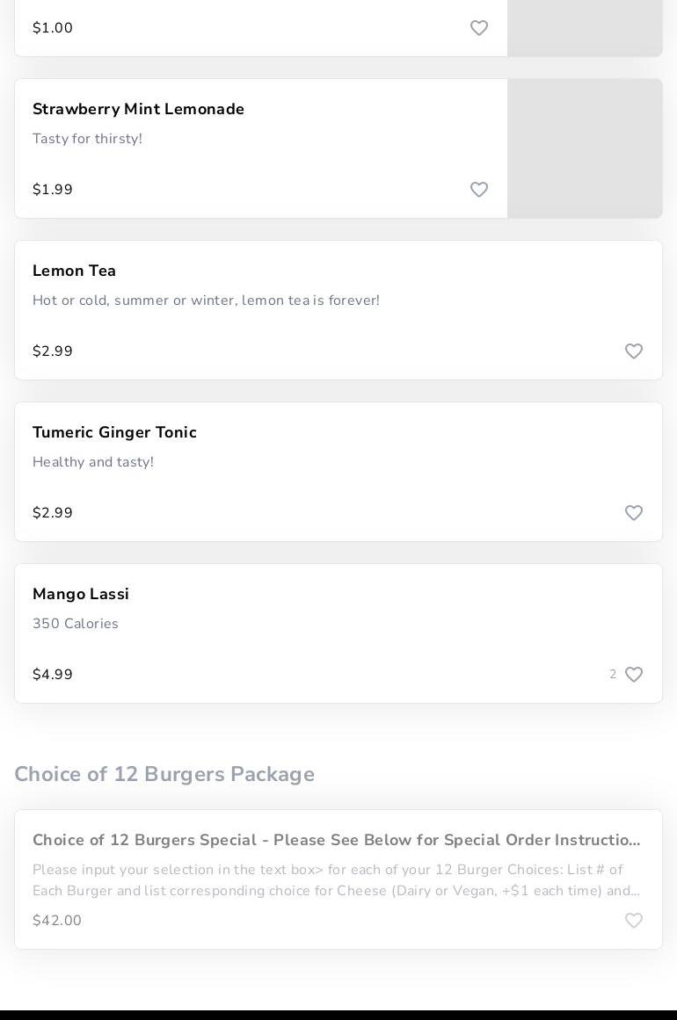
Task: Click the Mango Lassi $4.99 price
Action: click(53, 675)
